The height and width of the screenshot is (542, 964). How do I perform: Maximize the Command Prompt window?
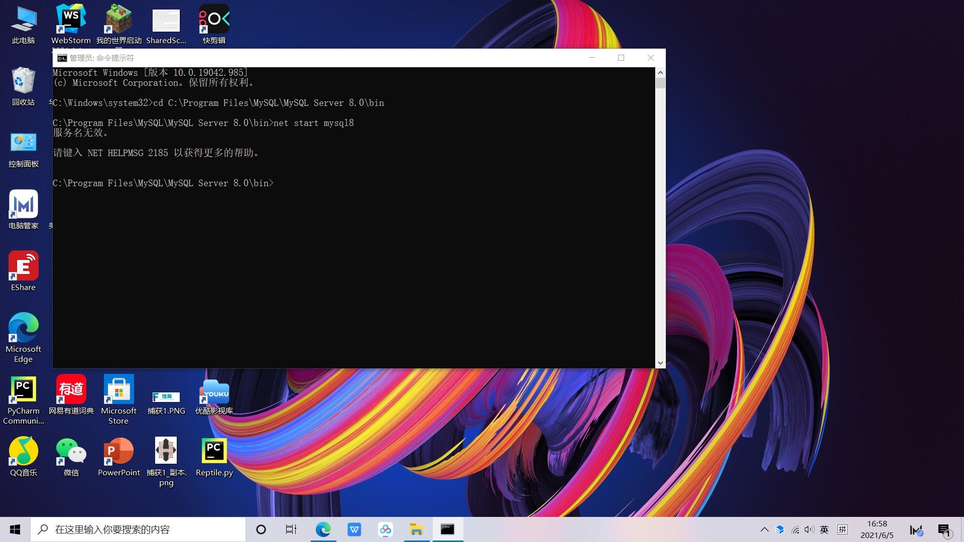621,58
